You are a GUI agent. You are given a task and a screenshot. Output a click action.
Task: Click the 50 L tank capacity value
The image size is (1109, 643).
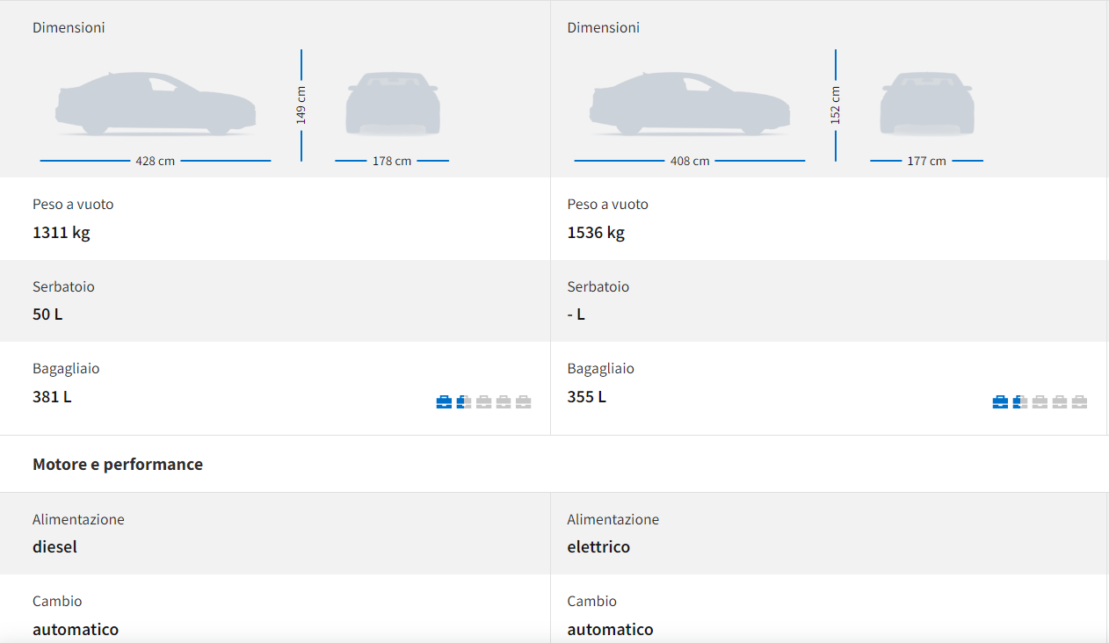[x=47, y=314]
